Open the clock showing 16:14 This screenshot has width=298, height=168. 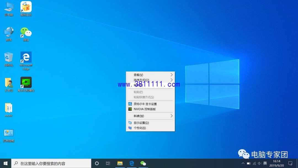pos(276,163)
